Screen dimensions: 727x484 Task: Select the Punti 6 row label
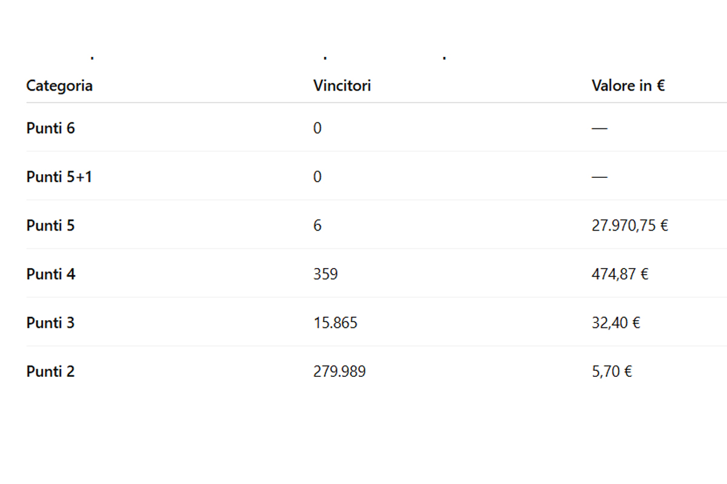(51, 128)
